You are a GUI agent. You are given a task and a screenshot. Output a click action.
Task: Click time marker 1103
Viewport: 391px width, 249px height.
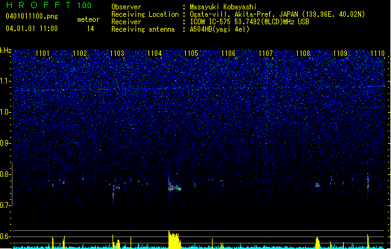click(117, 54)
